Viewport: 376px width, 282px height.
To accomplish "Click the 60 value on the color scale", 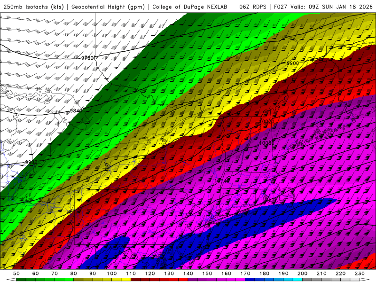I will coord(35,274).
